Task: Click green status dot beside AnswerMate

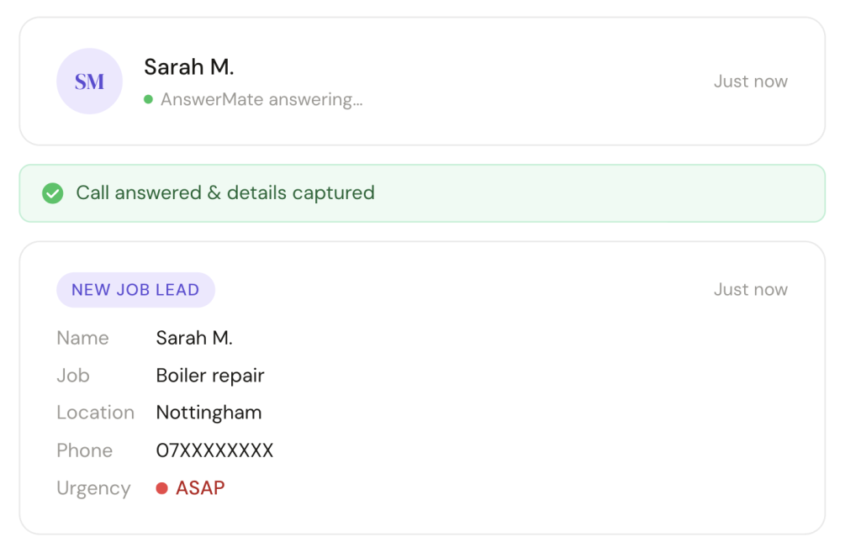Action: click(x=148, y=99)
